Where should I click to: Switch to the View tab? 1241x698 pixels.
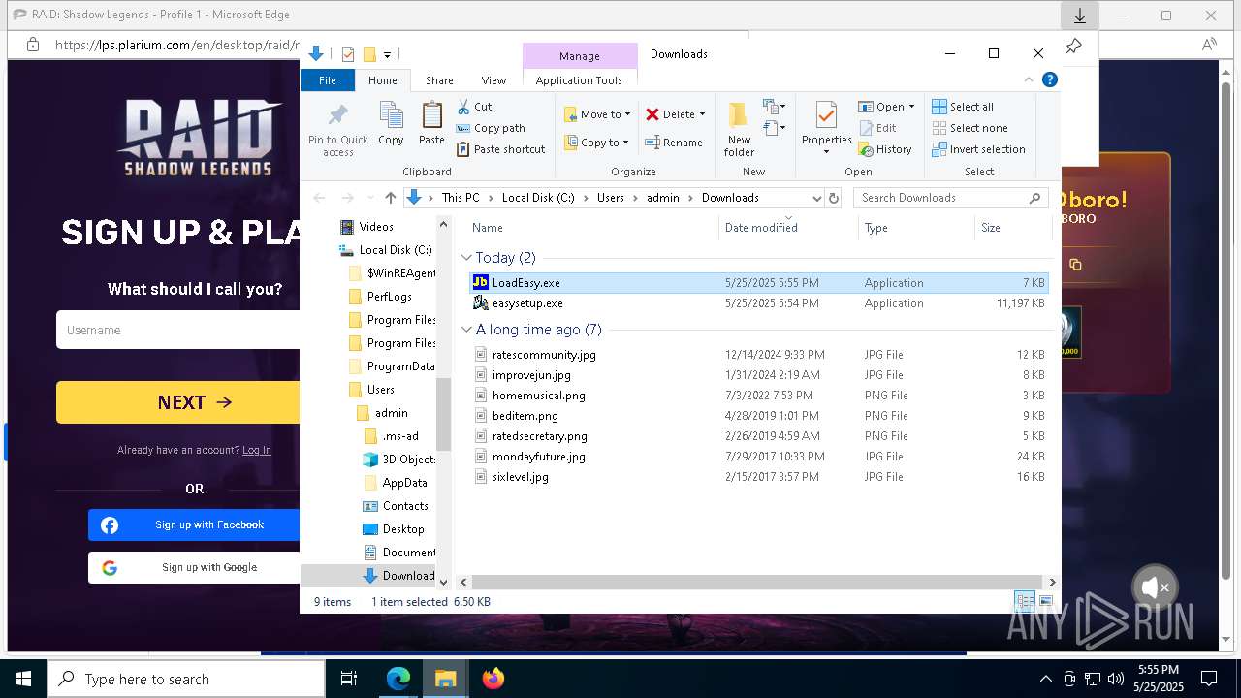click(493, 80)
